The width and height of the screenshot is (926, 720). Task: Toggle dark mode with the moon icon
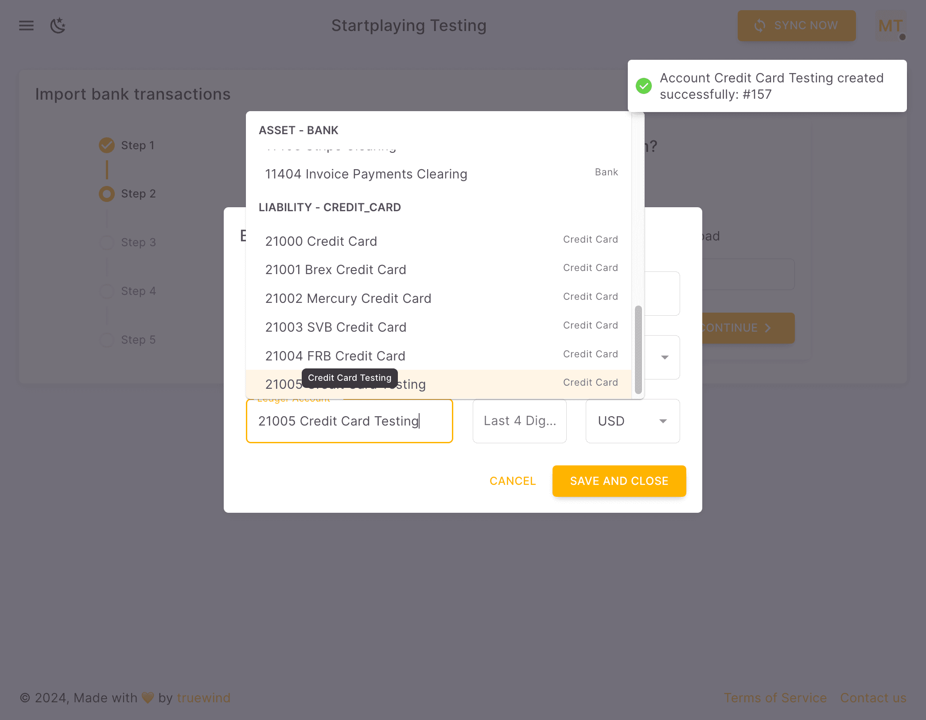pyautogui.click(x=58, y=26)
